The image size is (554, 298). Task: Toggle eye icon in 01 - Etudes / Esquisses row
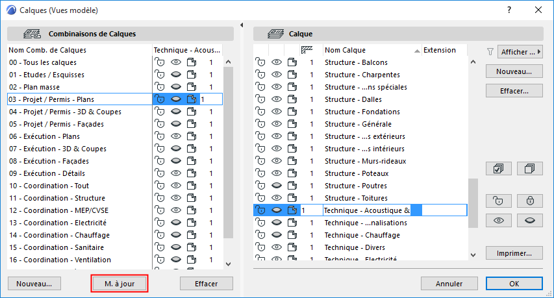pyautogui.click(x=176, y=75)
